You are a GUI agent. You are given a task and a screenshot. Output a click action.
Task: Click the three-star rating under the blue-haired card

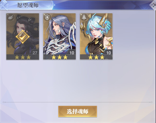coord(96,57)
